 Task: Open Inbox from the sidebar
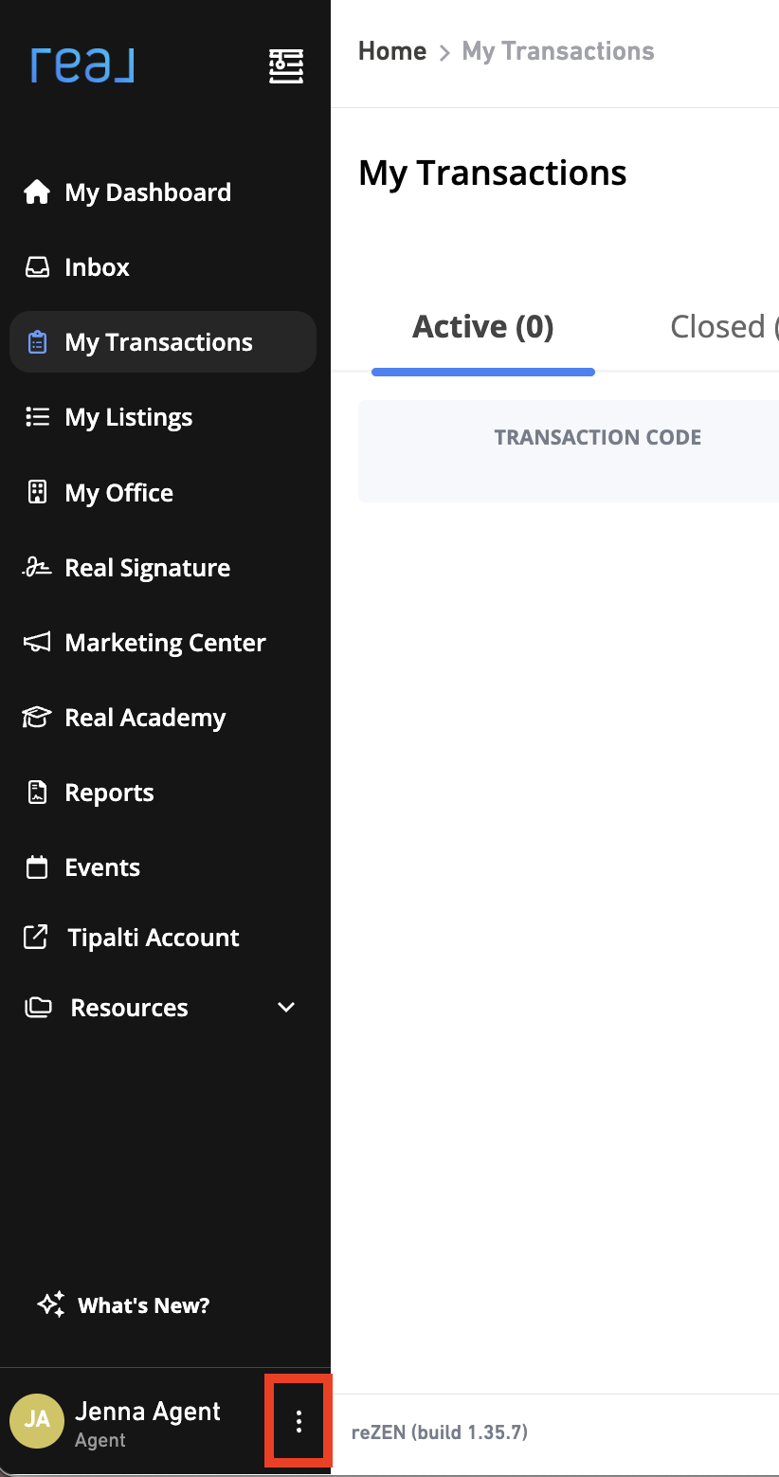click(97, 267)
